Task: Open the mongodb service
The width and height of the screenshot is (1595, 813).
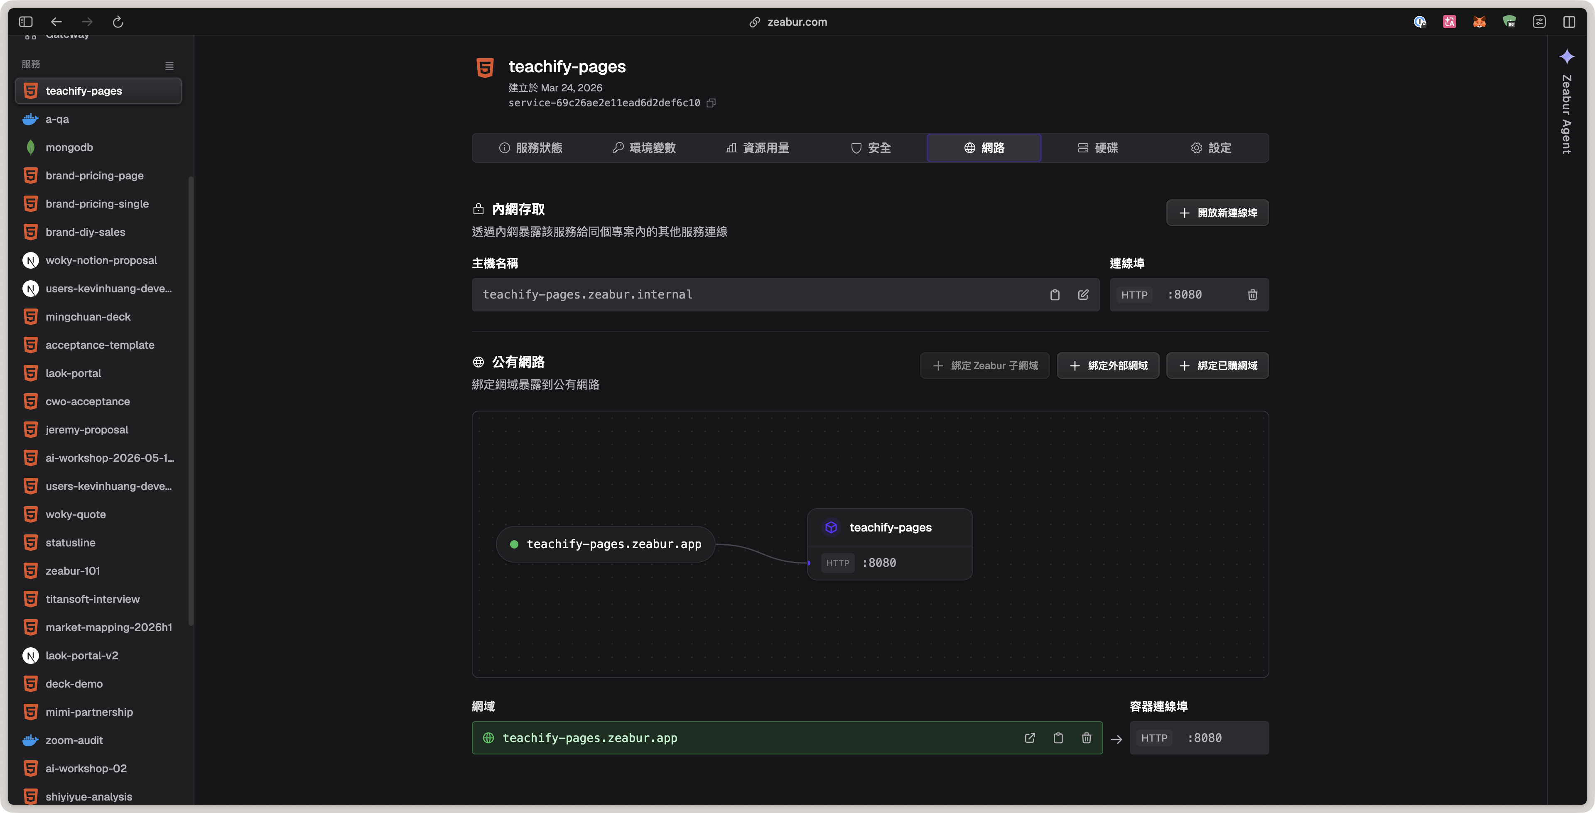Action: (98, 147)
